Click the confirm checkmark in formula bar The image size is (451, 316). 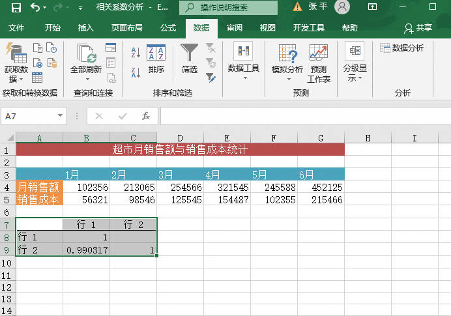click(123, 116)
